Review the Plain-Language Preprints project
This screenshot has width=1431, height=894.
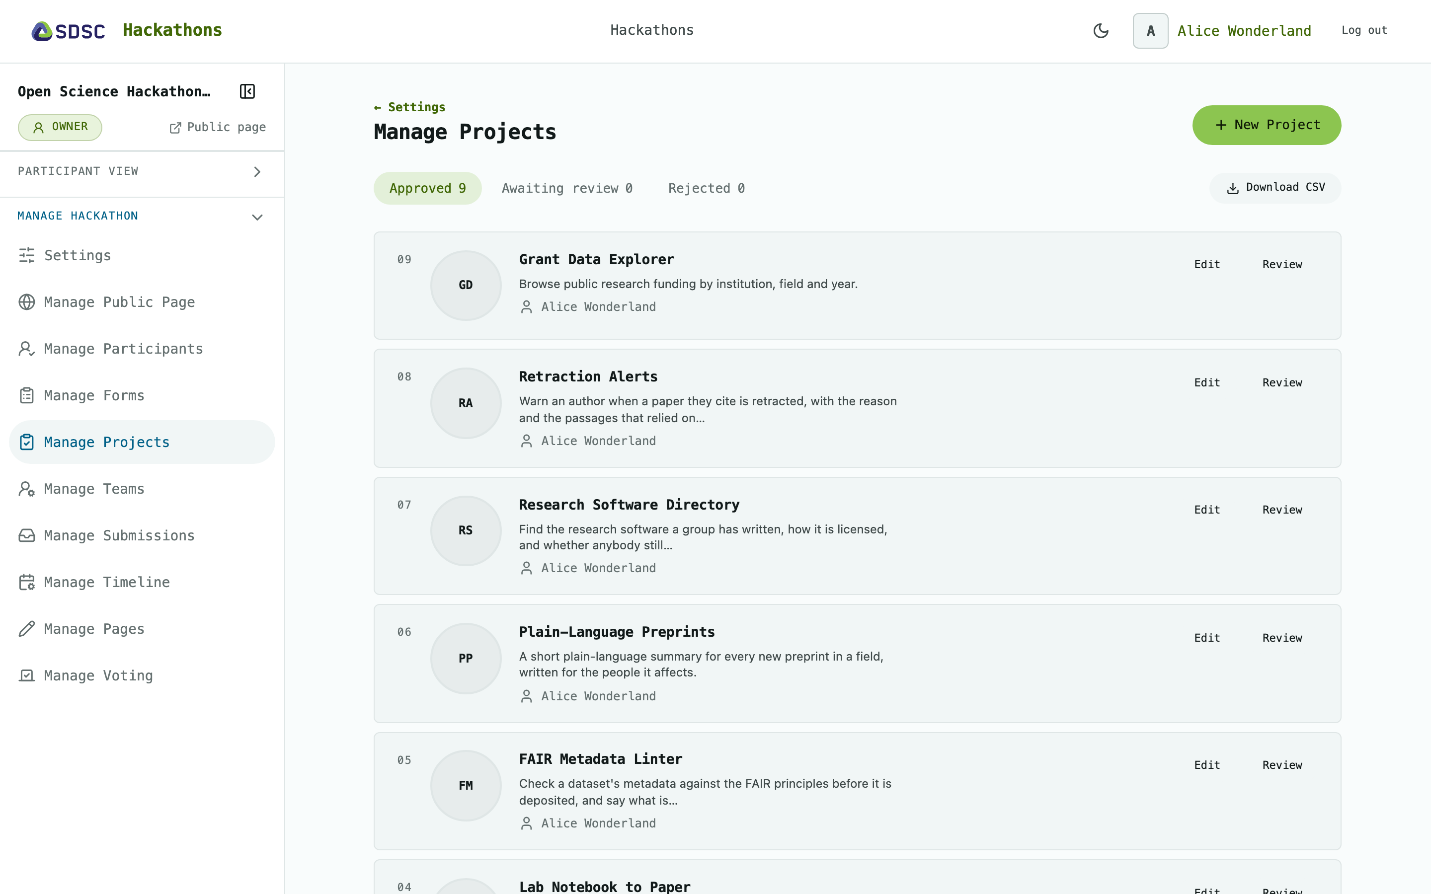[1282, 638]
